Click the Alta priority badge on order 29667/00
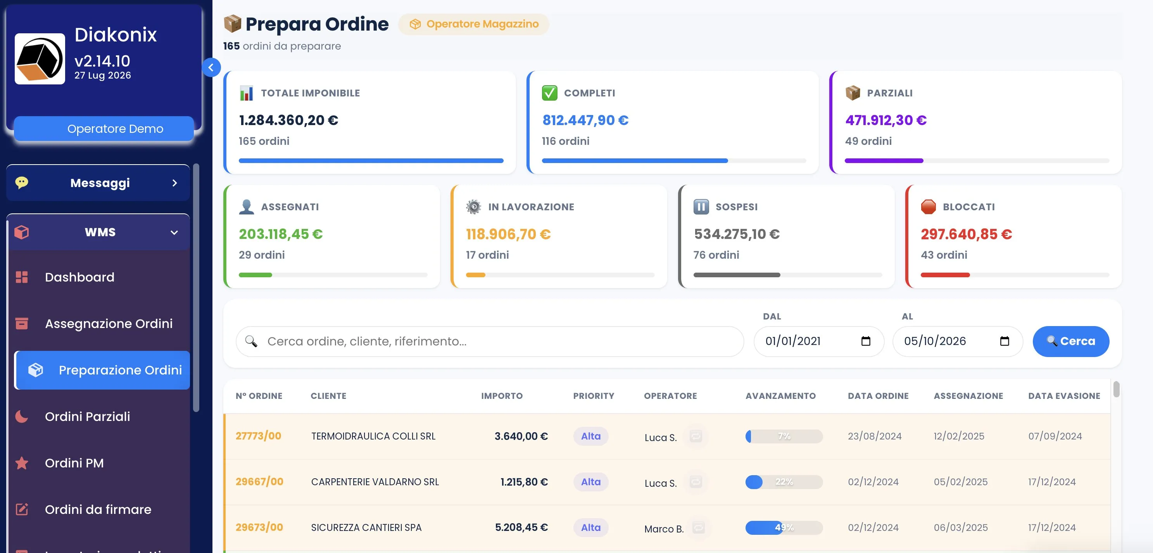This screenshot has width=1153, height=553. [591, 481]
